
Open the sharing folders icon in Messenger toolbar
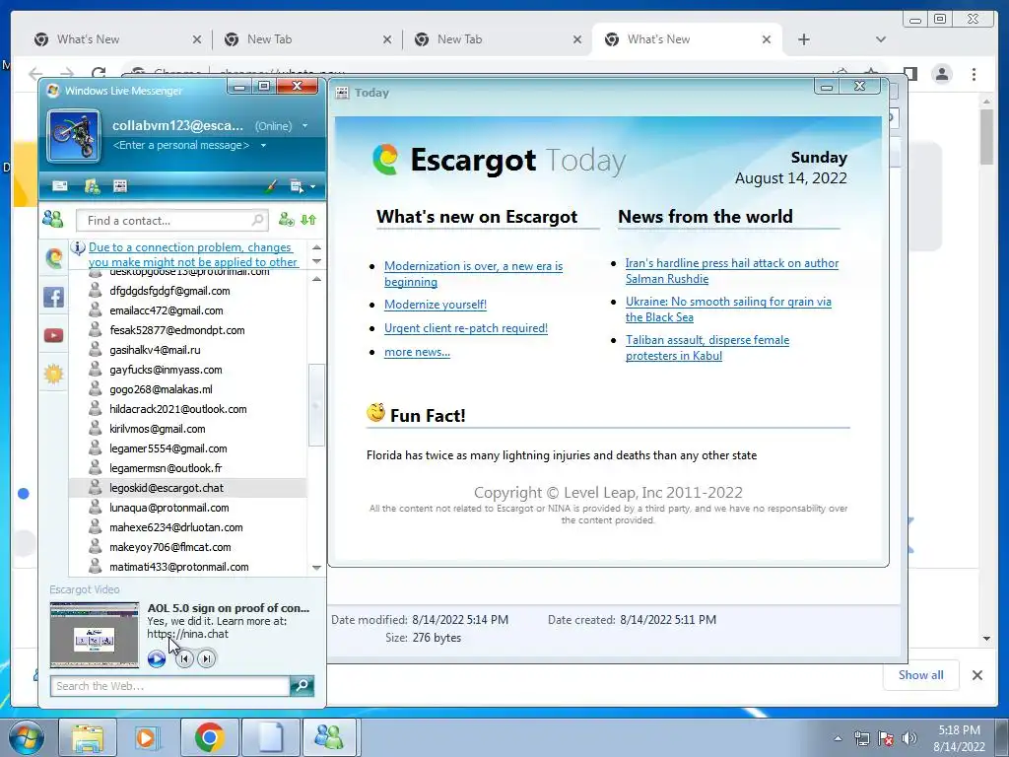pyautogui.click(x=92, y=186)
